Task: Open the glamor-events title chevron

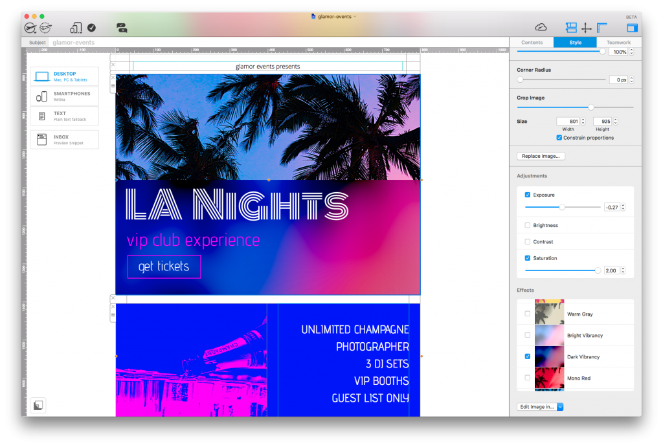Action: coord(355,16)
